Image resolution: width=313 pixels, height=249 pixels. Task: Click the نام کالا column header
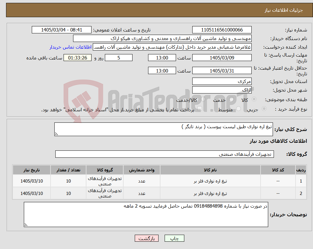pos(210,170)
